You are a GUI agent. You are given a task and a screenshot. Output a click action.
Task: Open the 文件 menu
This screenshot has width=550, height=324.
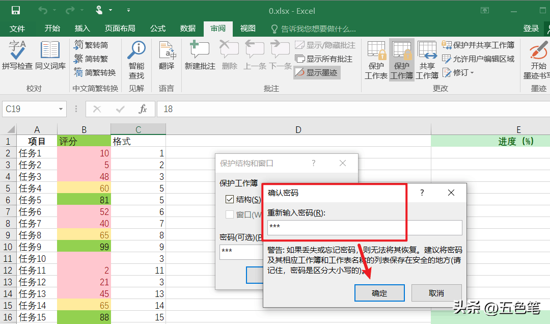pyautogui.click(x=17, y=29)
